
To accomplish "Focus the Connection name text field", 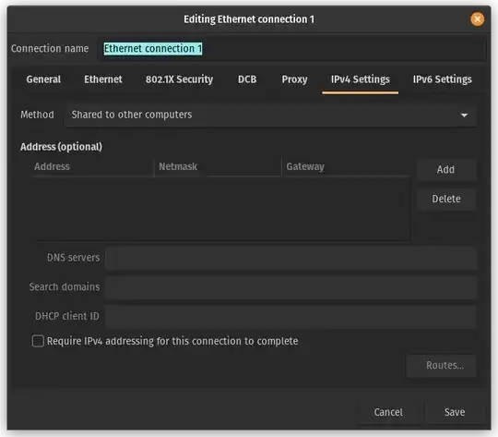I will click(291, 49).
